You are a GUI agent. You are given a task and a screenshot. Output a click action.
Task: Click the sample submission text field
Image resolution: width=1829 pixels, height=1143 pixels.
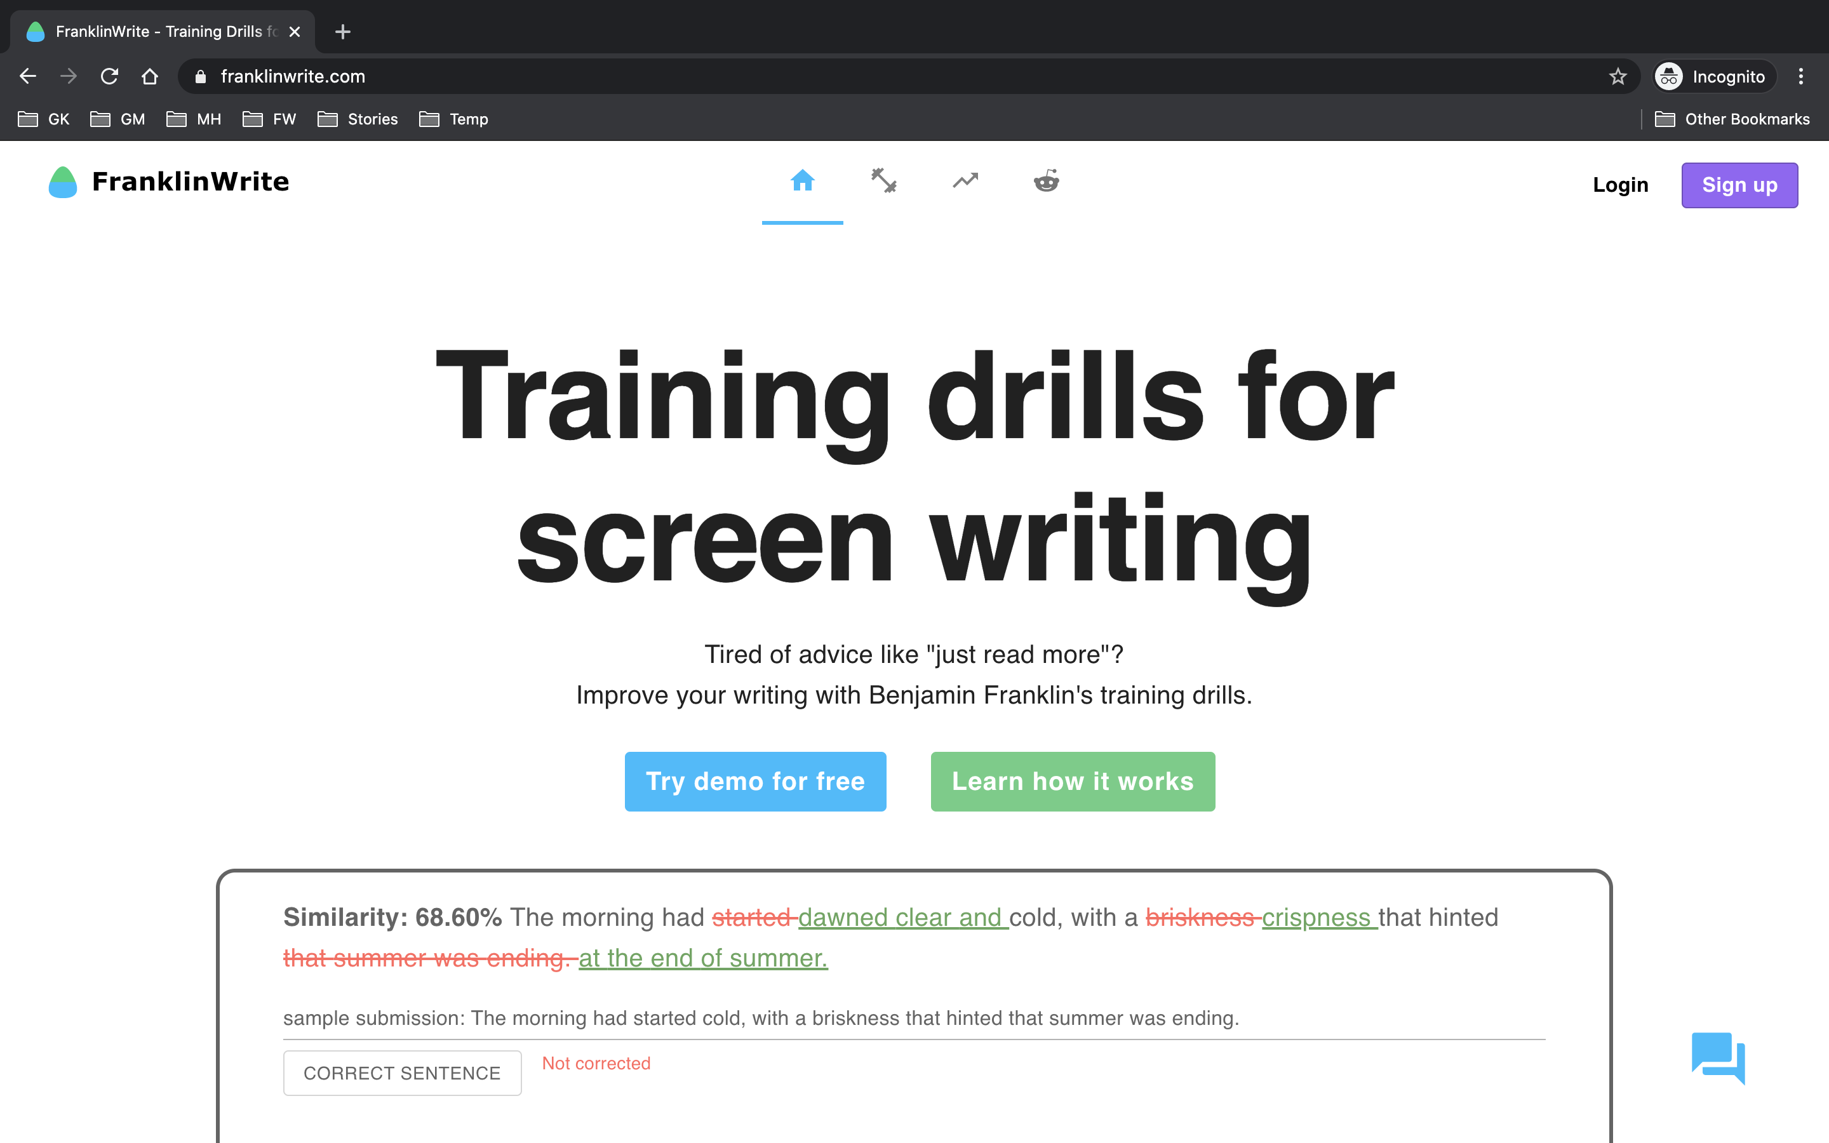(x=913, y=1019)
